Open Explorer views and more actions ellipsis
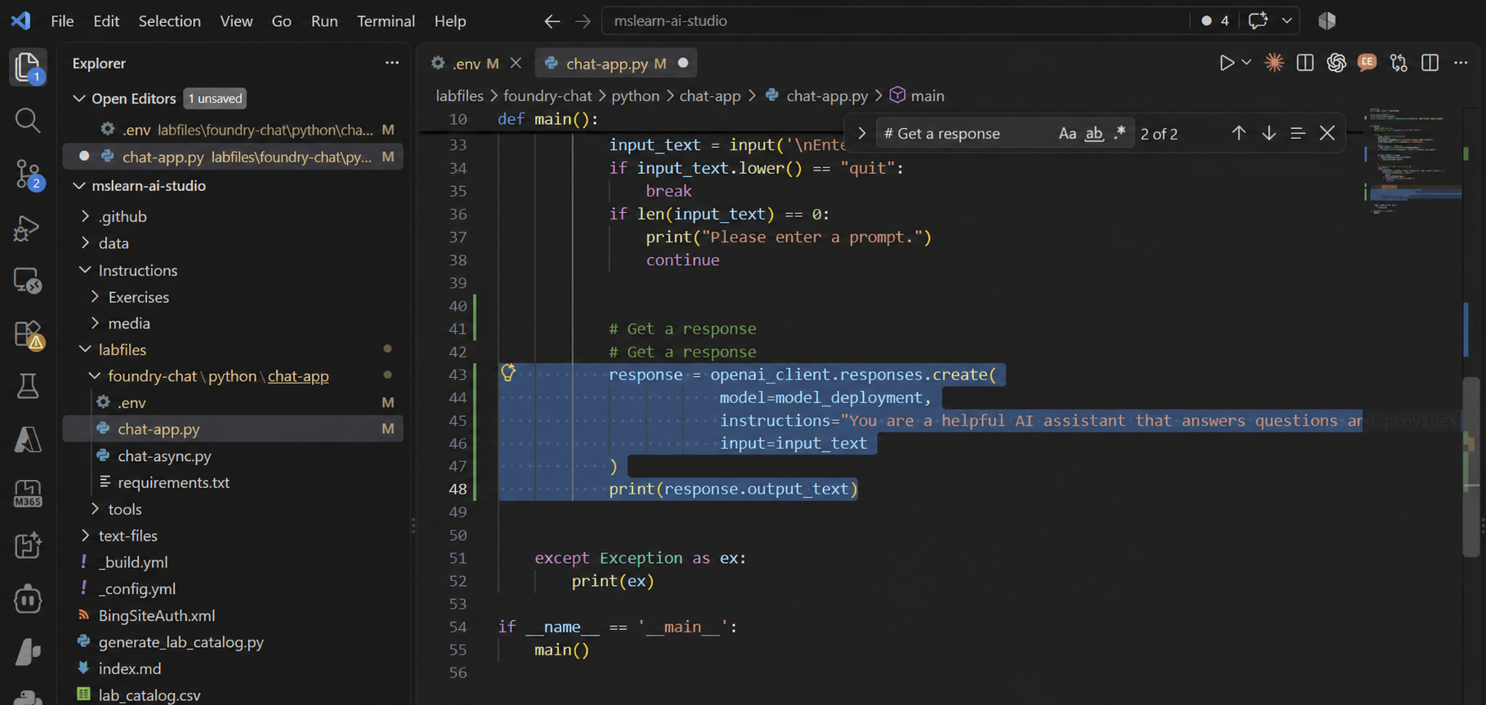Viewport: 1486px width, 705px height. [392, 63]
